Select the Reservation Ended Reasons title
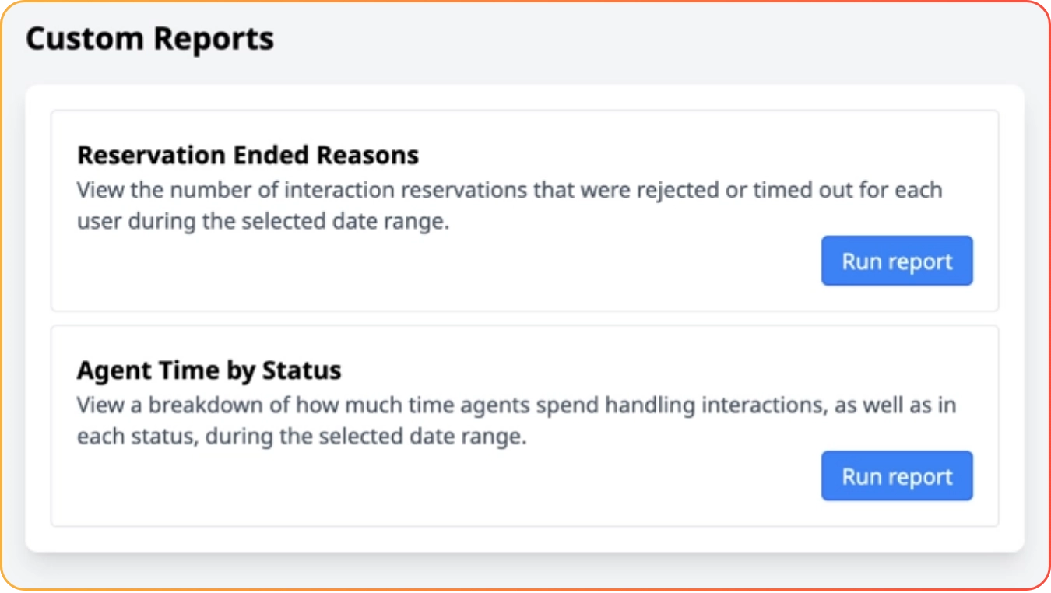1051x593 pixels. [248, 156]
